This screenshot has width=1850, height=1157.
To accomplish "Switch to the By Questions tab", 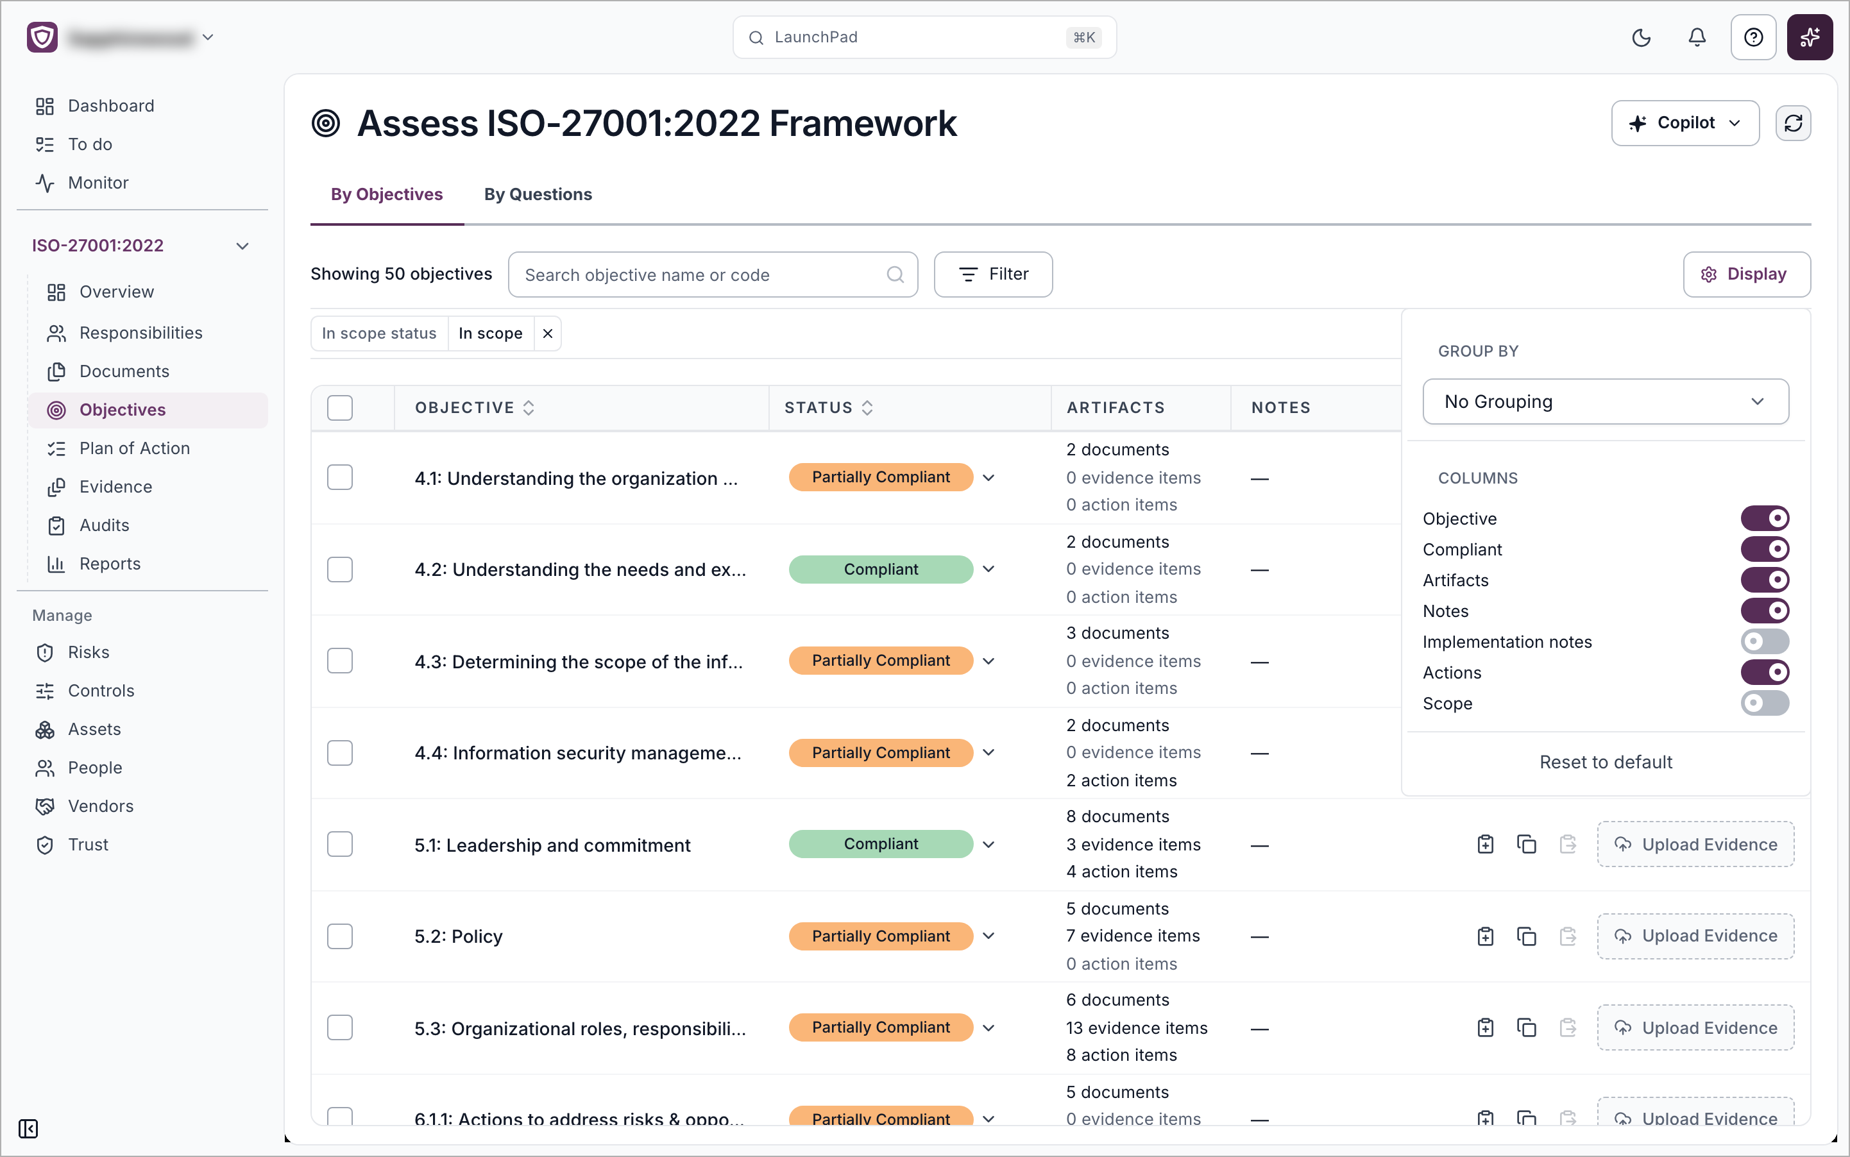I will point(538,194).
